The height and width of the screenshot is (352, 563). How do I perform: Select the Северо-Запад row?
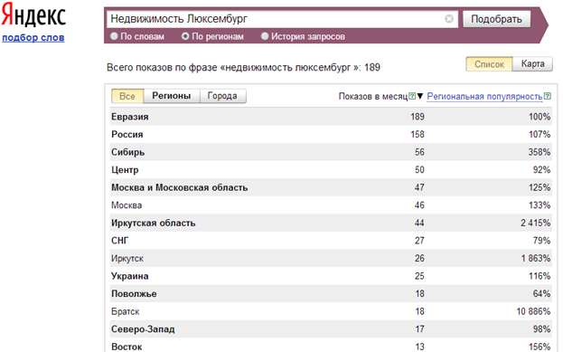[331, 329]
